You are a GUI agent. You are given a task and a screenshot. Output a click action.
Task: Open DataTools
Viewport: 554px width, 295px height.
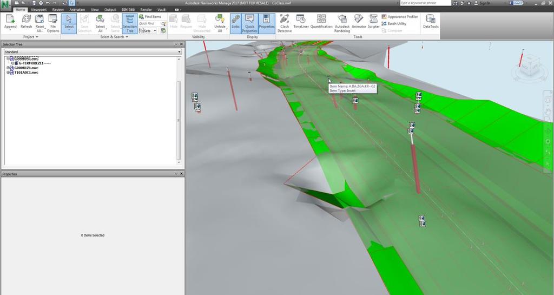(x=431, y=22)
